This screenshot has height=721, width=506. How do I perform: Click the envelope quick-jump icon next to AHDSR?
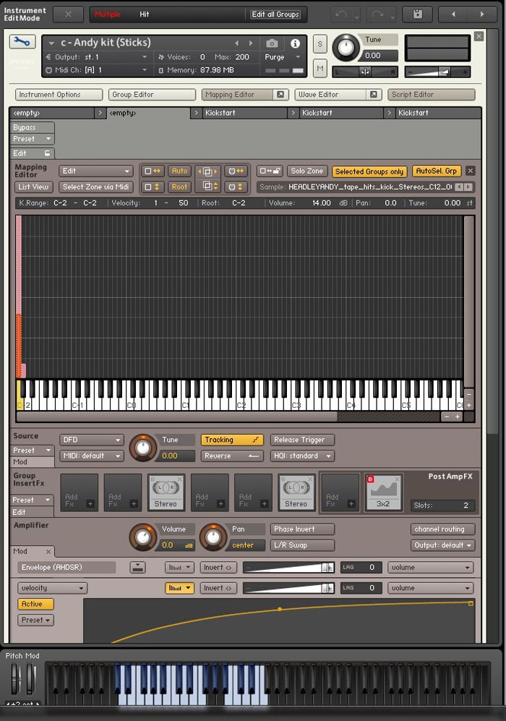click(x=137, y=568)
